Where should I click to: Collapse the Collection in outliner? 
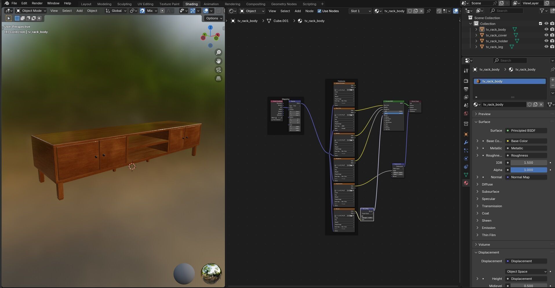(x=470, y=24)
